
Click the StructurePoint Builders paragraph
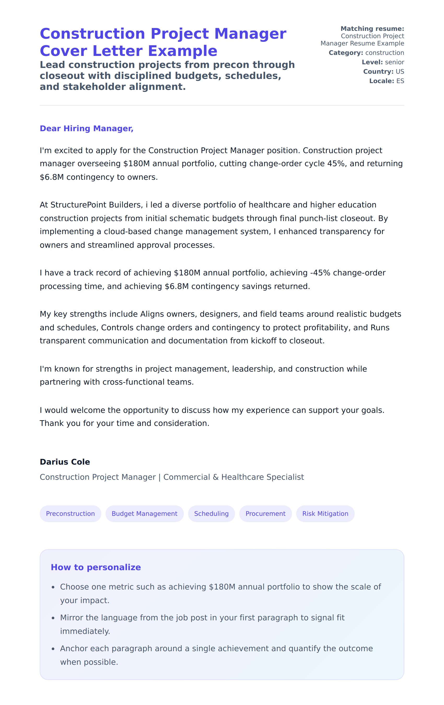[214, 224]
